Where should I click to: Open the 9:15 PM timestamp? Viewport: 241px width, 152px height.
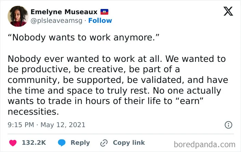pyautogui.click(x=21, y=125)
